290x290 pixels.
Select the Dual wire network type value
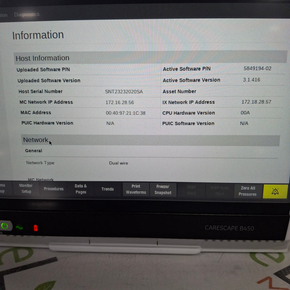(x=118, y=163)
